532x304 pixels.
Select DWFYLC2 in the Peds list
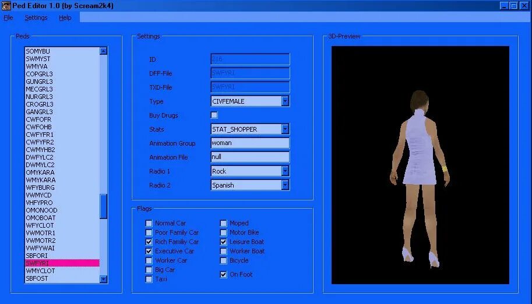pos(62,157)
